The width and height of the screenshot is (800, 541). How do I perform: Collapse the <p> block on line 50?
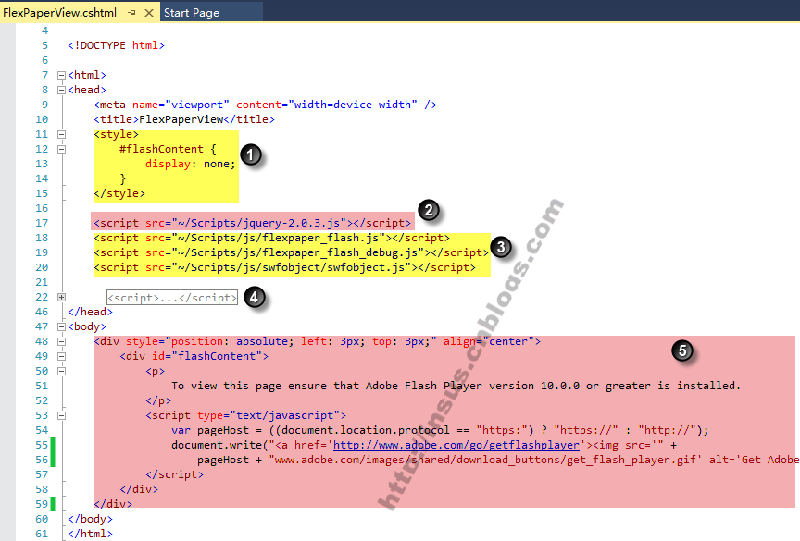point(61,371)
